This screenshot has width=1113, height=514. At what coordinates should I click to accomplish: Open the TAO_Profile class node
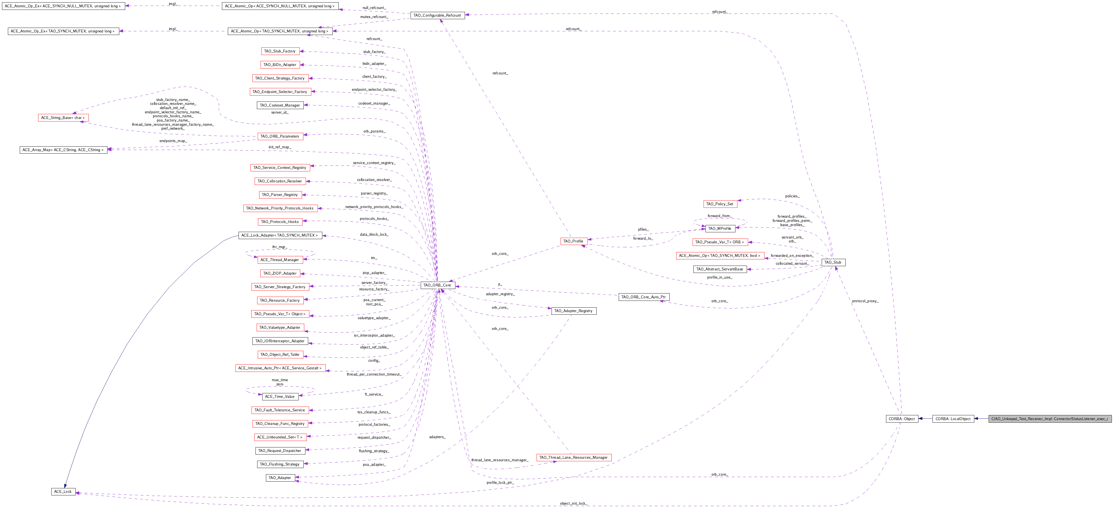(573, 241)
